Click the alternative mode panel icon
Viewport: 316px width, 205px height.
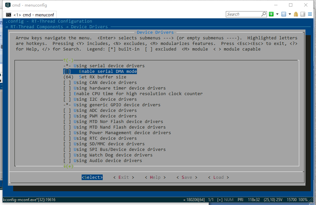[x=303, y=14]
